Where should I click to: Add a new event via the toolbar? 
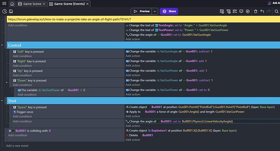click(x=222, y=11)
